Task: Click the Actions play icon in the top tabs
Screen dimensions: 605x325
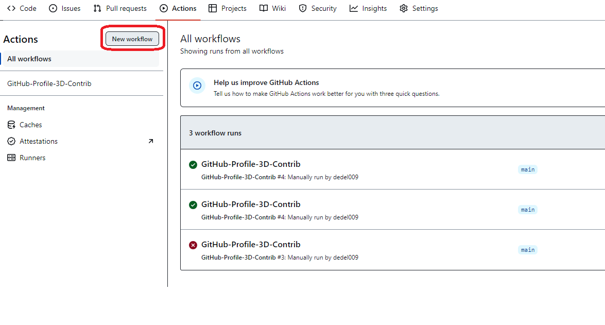Action: pyautogui.click(x=164, y=8)
